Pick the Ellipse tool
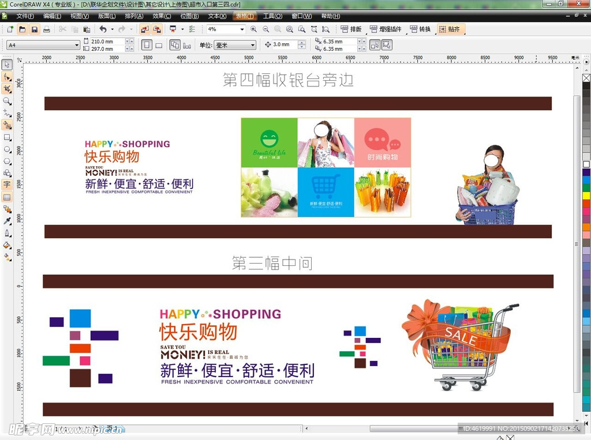 pos(7,149)
